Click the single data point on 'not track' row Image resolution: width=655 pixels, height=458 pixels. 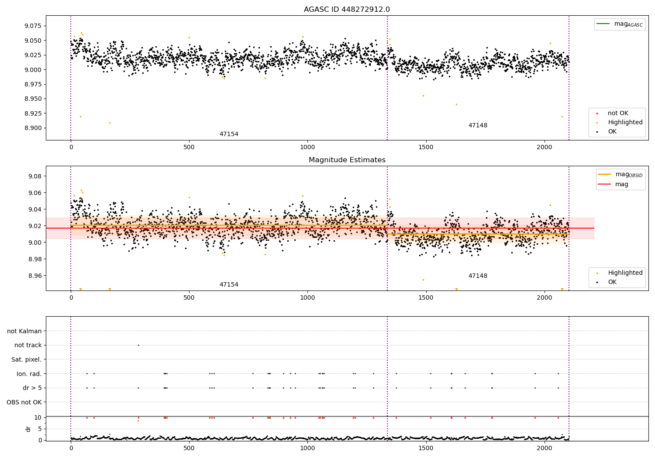coord(138,345)
